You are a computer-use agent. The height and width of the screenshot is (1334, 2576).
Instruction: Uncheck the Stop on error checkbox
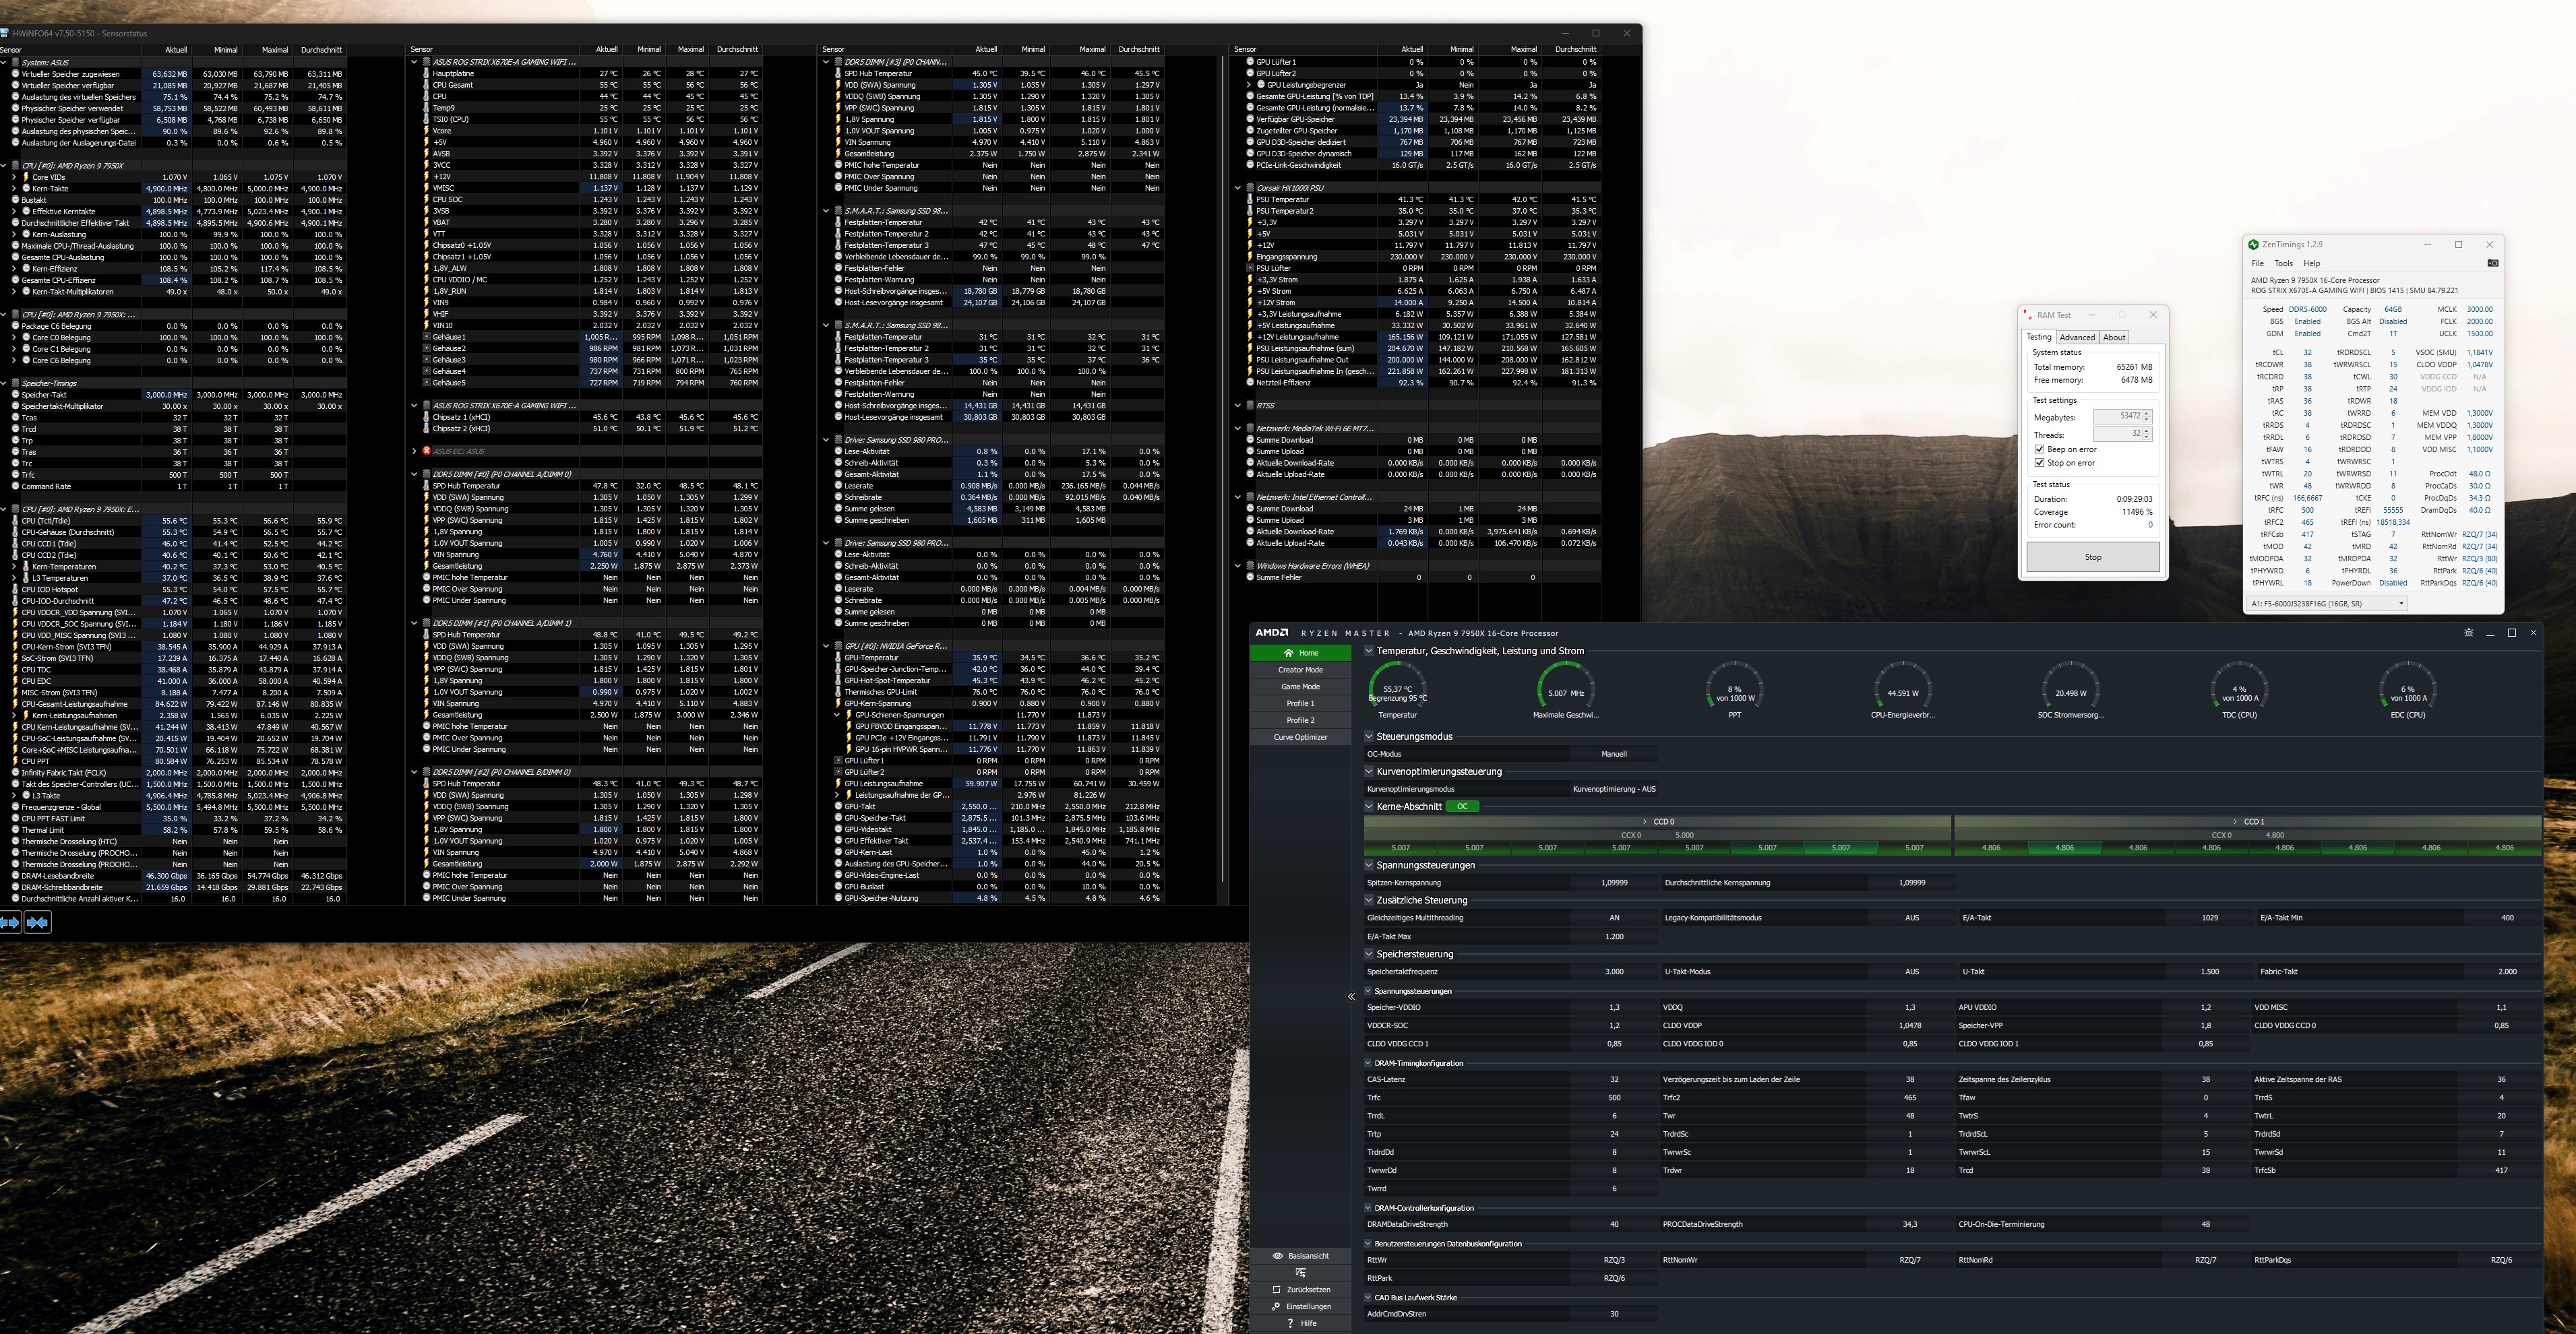point(2039,463)
